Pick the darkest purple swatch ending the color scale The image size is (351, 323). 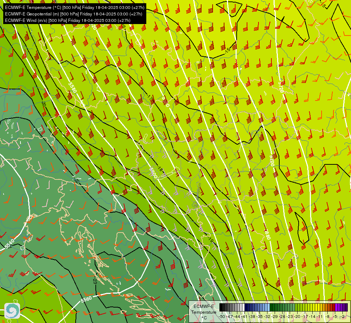coord(346,307)
